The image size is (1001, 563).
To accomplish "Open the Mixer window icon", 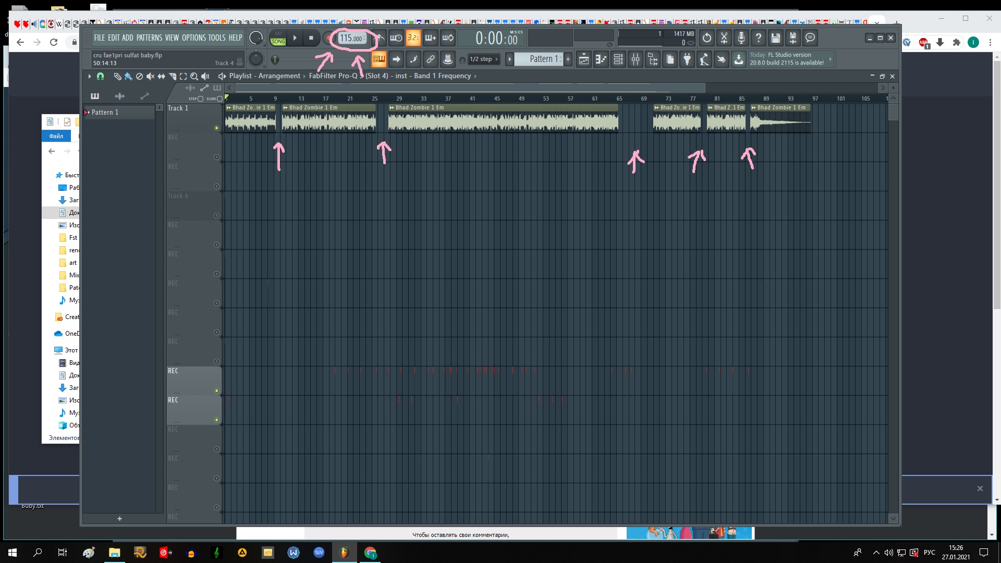I will (635, 59).
